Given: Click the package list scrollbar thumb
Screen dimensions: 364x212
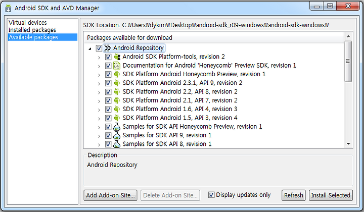Looking at the screenshot, I should pos(348,61).
